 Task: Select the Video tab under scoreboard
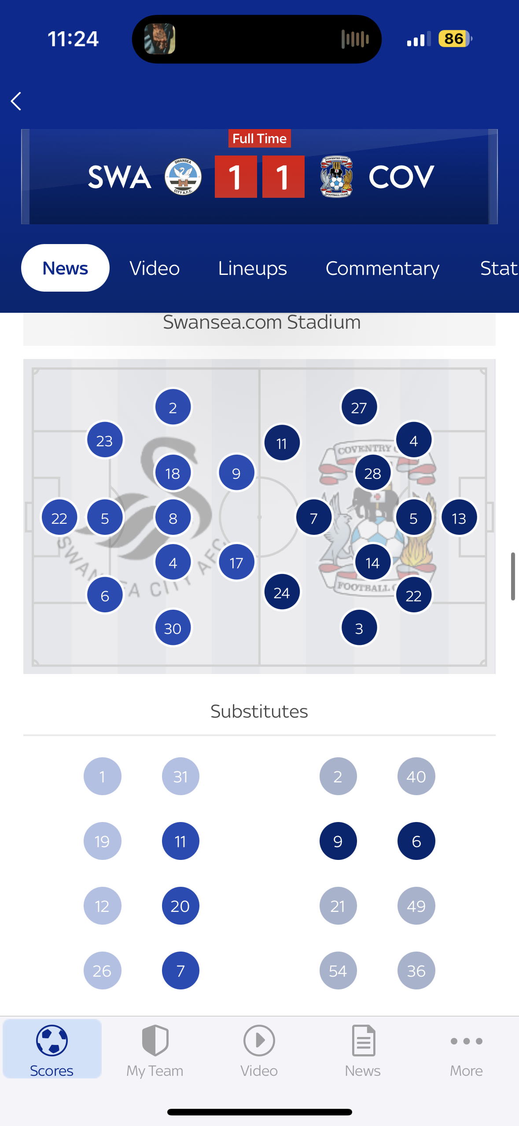[x=155, y=268]
